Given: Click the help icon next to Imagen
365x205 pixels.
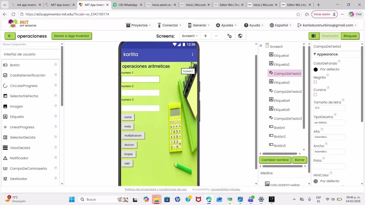Looking at the screenshot, I should point(56,106).
